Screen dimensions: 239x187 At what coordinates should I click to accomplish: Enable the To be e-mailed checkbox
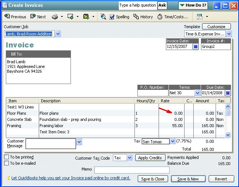pos(7,163)
